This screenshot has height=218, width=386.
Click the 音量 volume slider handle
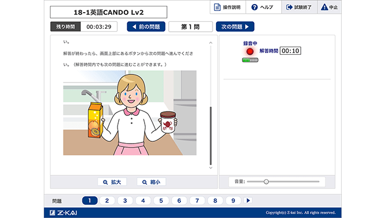pyautogui.click(x=266, y=182)
